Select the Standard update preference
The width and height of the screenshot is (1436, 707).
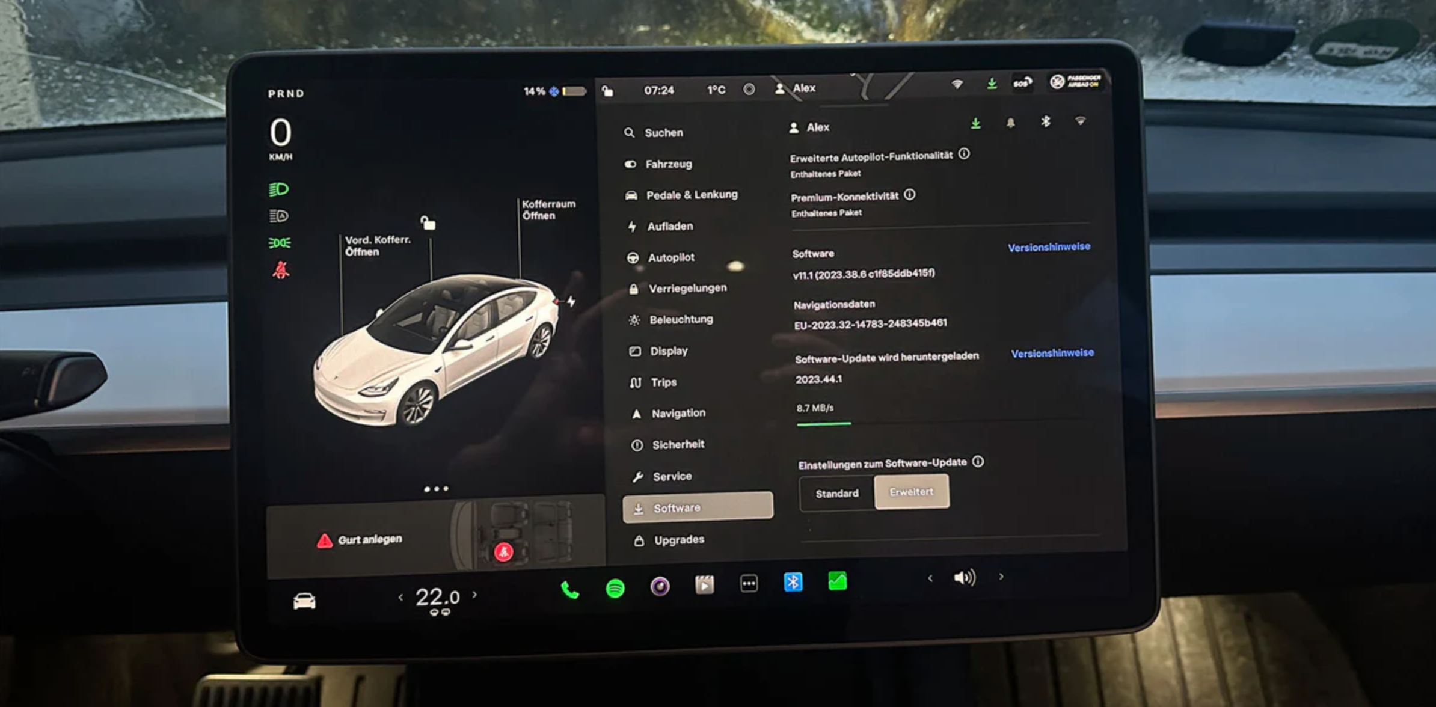[x=837, y=493]
